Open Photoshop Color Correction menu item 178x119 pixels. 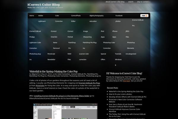point(109,45)
